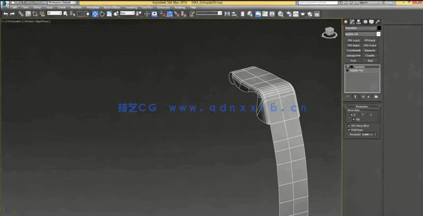Screen dimensions: 423x216
Task: Redo the last undone action
Action: (13, 14)
